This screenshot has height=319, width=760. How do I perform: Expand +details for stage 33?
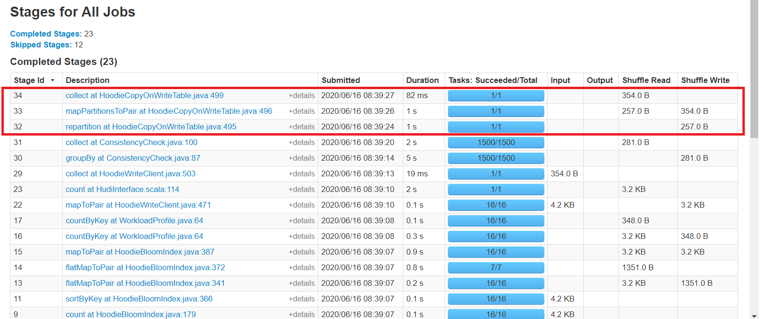coord(302,111)
